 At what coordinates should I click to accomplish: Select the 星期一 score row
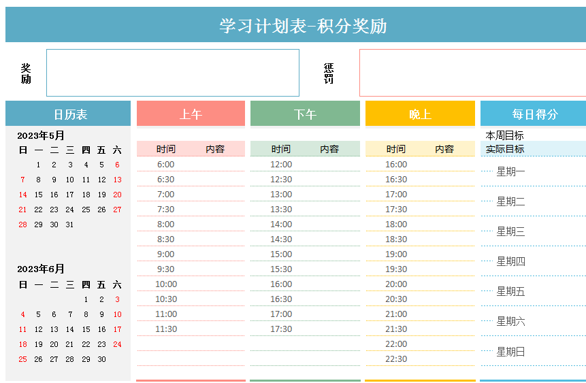(534, 171)
